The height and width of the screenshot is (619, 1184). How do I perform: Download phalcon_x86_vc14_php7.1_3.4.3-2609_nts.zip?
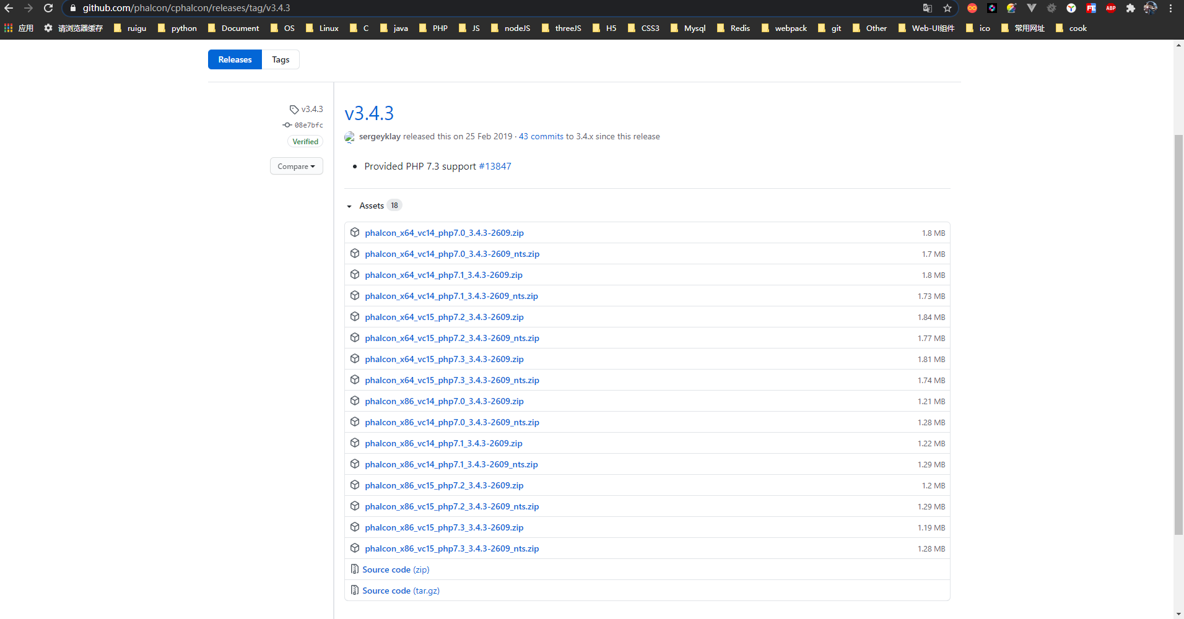(451, 464)
